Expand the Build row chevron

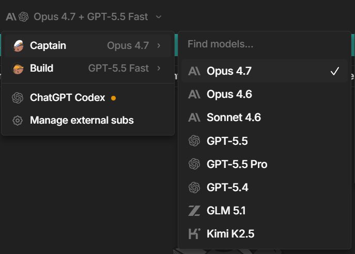[159, 68]
